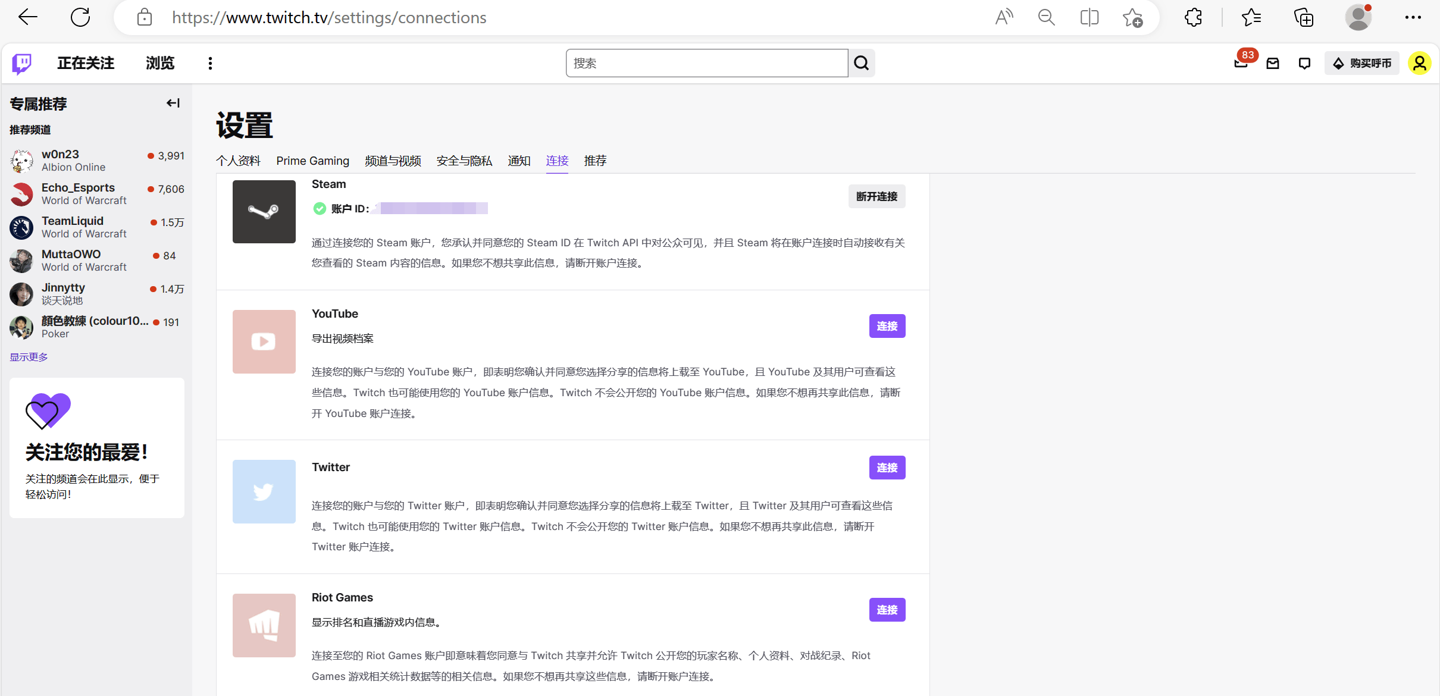Click the YouTube play icon thumbnail
This screenshot has width=1440, height=696.
(264, 341)
